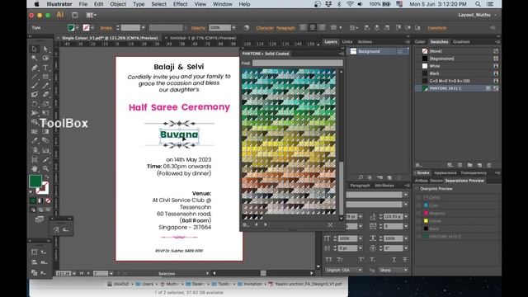528x297 pixels.
Task: Select the Lasso tool
Action: (45, 59)
